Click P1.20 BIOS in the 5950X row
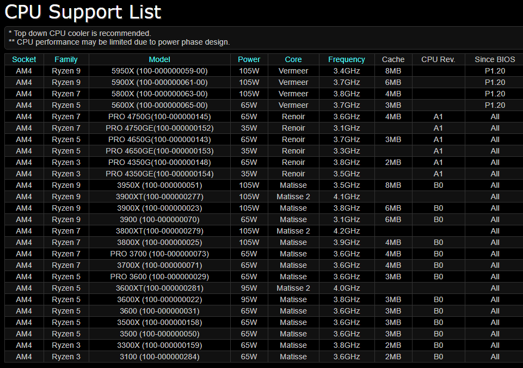The height and width of the screenshot is (368, 523). 495,71
